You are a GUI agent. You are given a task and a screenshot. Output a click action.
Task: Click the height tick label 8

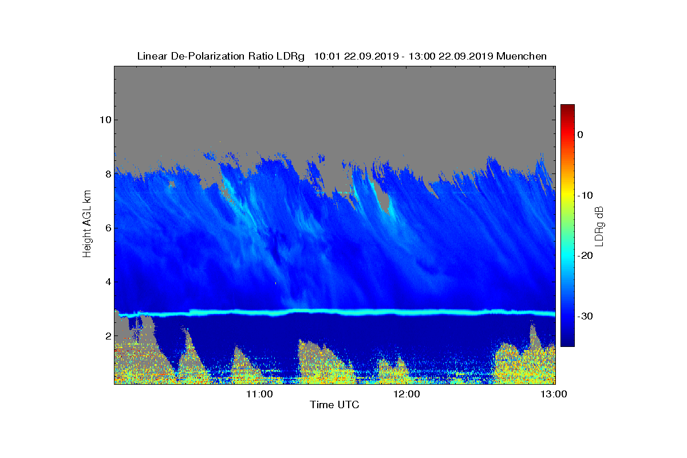click(107, 174)
